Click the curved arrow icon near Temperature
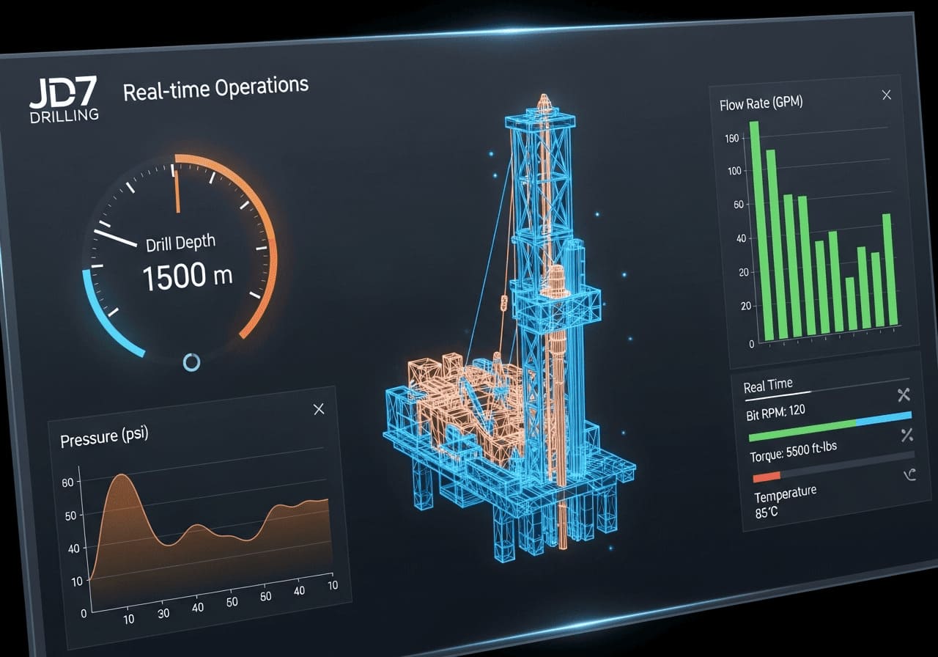The image size is (938, 657). (910, 475)
